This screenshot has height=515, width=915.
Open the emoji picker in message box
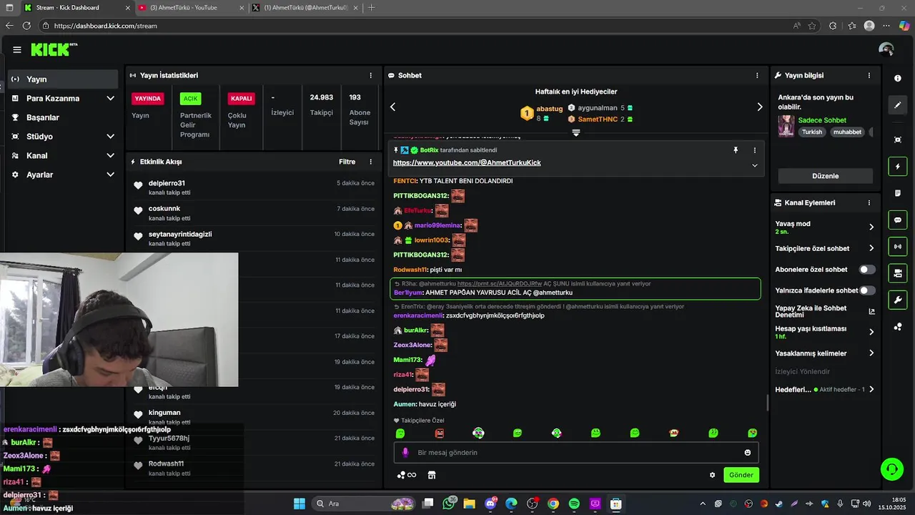748,453
